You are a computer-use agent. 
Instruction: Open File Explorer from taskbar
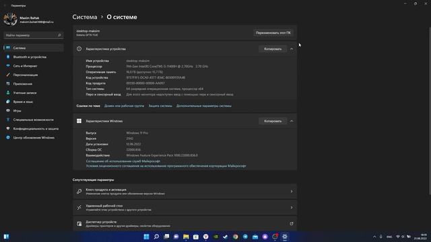click(186, 237)
